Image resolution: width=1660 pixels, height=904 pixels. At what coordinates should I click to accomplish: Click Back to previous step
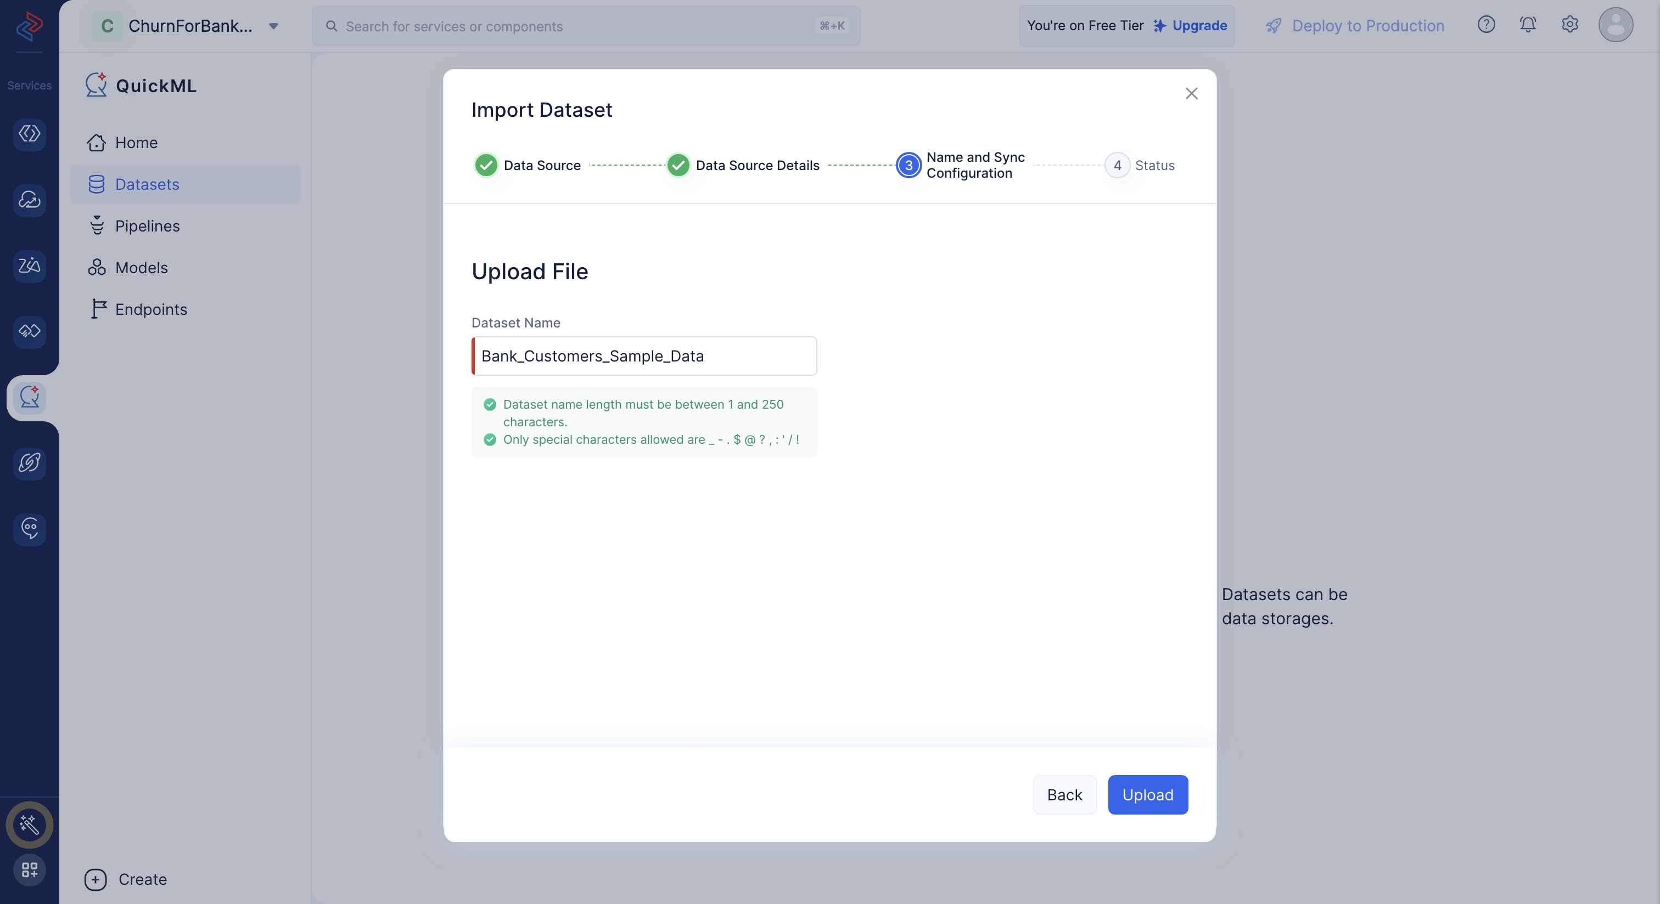1064,795
